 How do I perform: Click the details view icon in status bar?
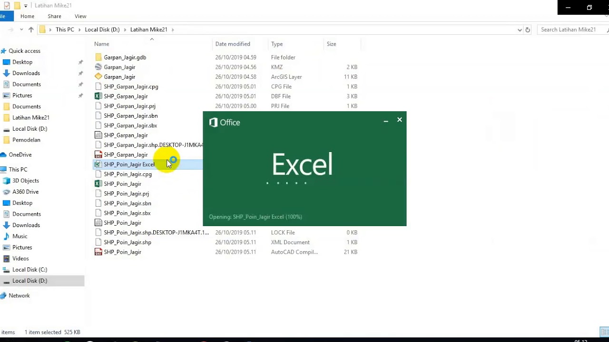(604, 332)
